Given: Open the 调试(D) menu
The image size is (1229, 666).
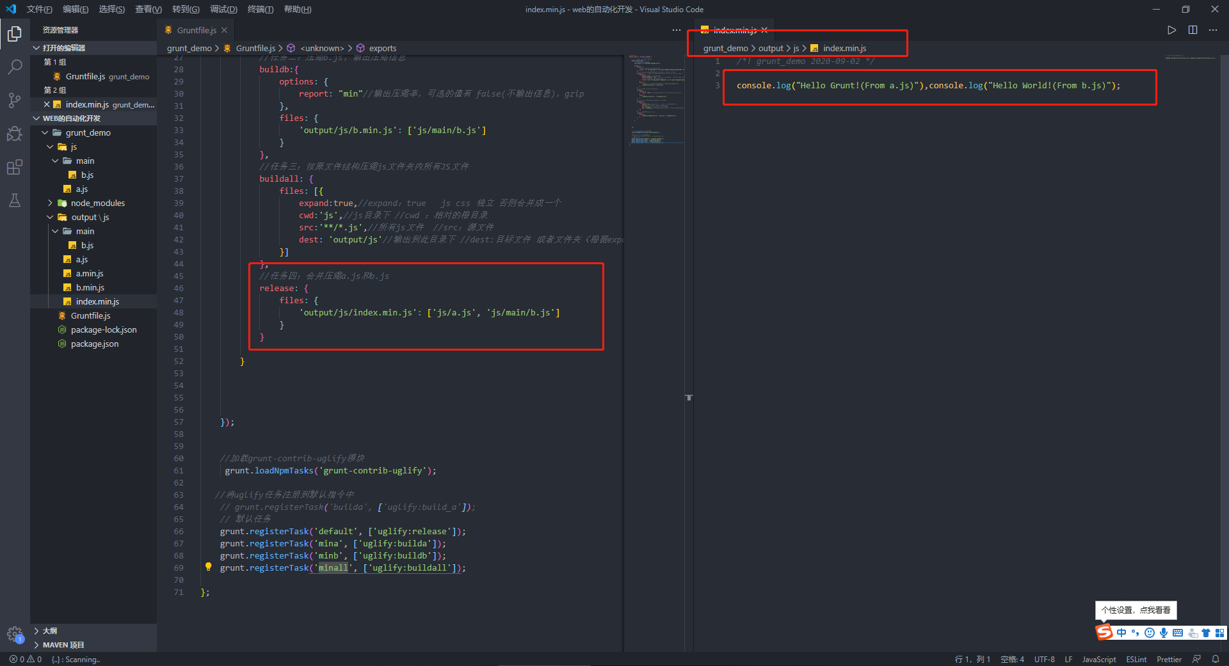Looking at the screenshot, I should [x=223, y=9].
